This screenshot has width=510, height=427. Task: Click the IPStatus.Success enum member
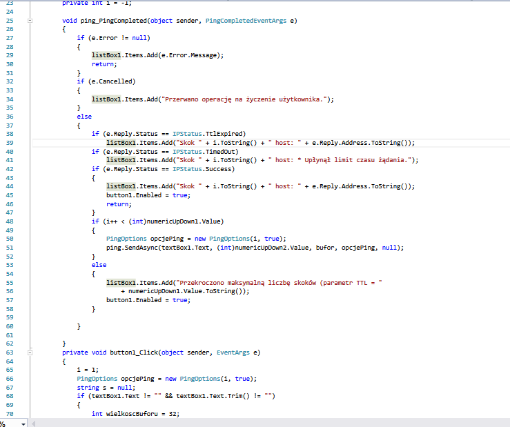[202, 169]
